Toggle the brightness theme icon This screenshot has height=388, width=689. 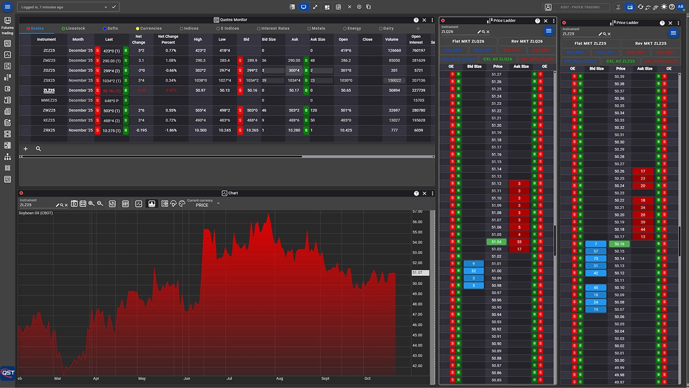tap(664, 7)
